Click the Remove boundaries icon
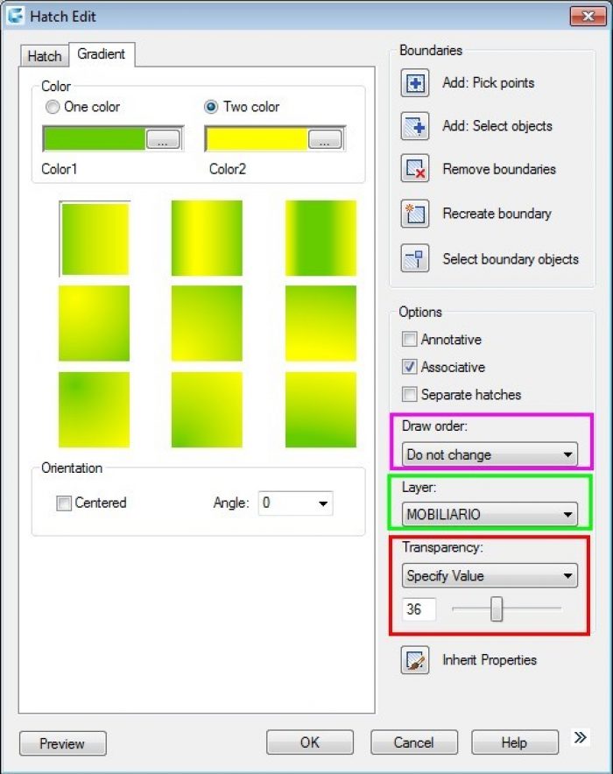 pyautogui.click(x=414, y=169)
